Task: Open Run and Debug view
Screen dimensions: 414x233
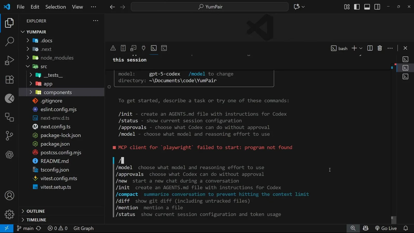Action: point(9,60)
